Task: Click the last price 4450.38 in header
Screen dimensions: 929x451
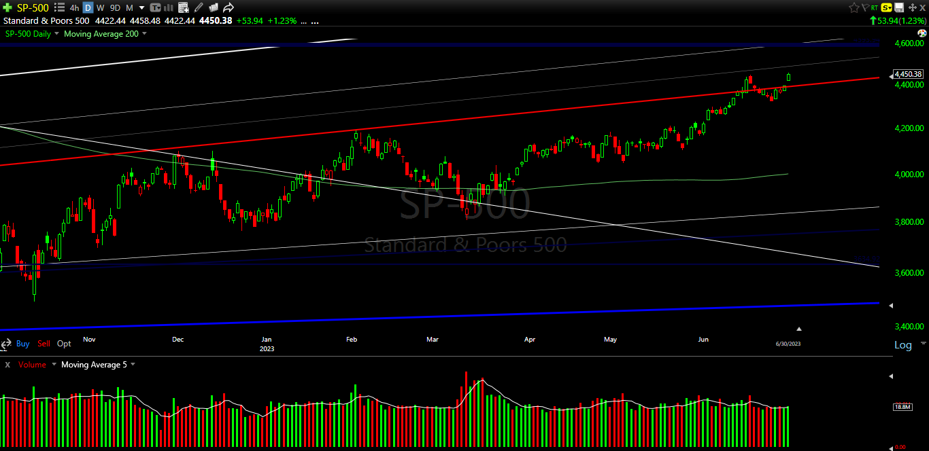Action: 216,21
